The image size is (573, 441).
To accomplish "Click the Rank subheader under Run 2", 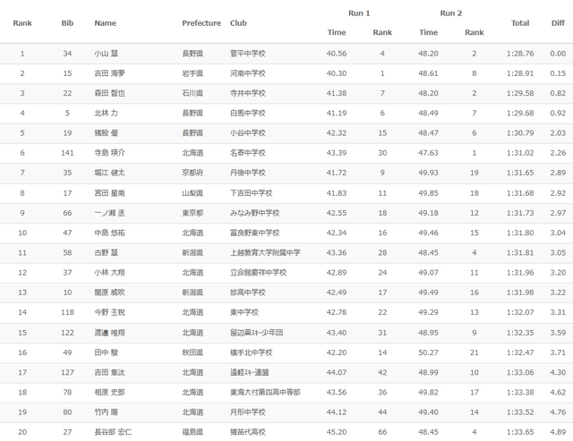I will (x=474, y=32).
